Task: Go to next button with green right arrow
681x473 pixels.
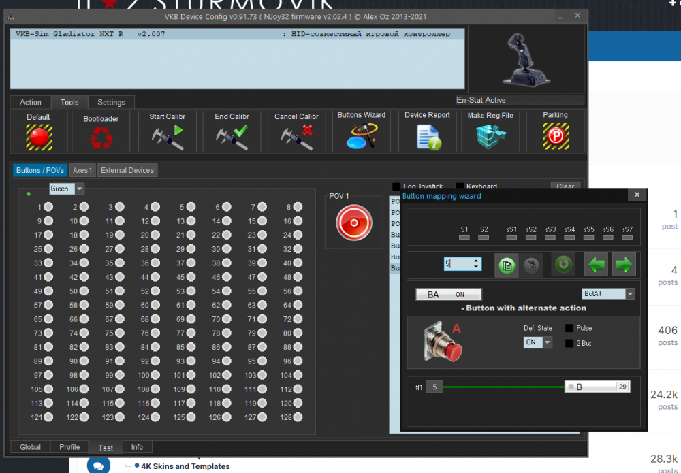Action: [x=623, y=264]
